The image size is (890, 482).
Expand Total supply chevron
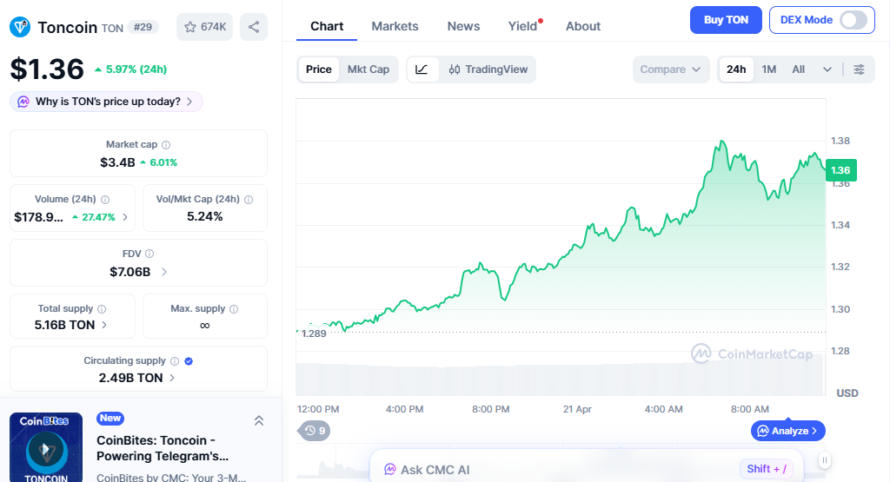point(104,325)
